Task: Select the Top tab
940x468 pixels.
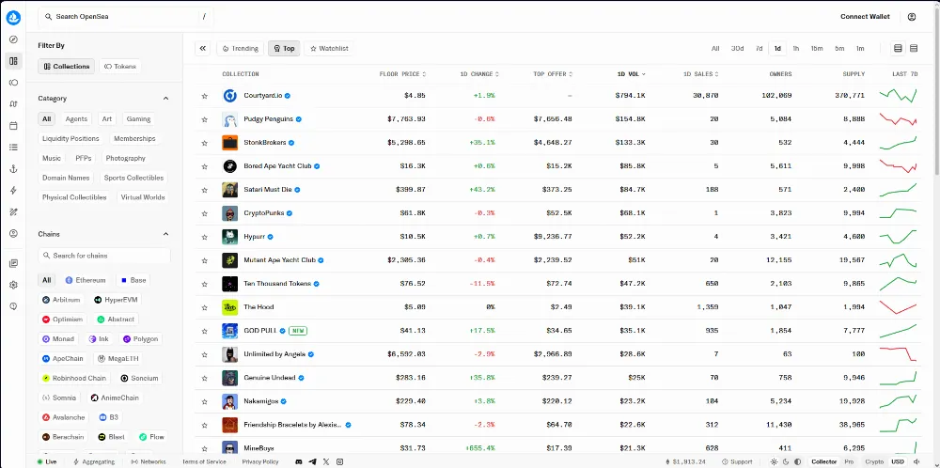Action: tap(284, 49)
